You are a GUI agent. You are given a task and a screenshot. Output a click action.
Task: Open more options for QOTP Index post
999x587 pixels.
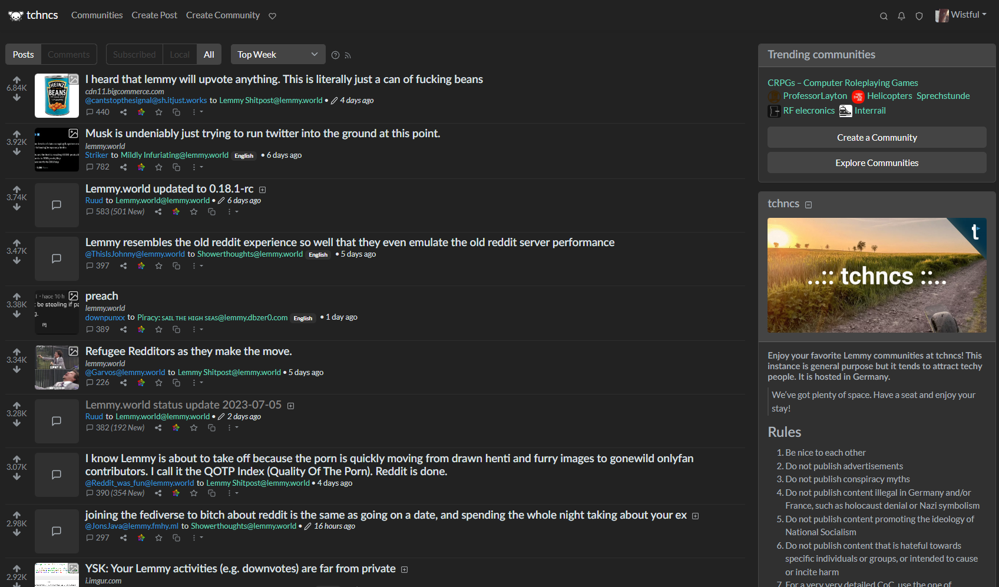(x=232, y=493)
